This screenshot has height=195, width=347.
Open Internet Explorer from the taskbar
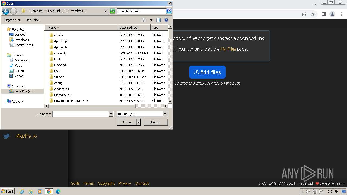(x=21, y=191)
